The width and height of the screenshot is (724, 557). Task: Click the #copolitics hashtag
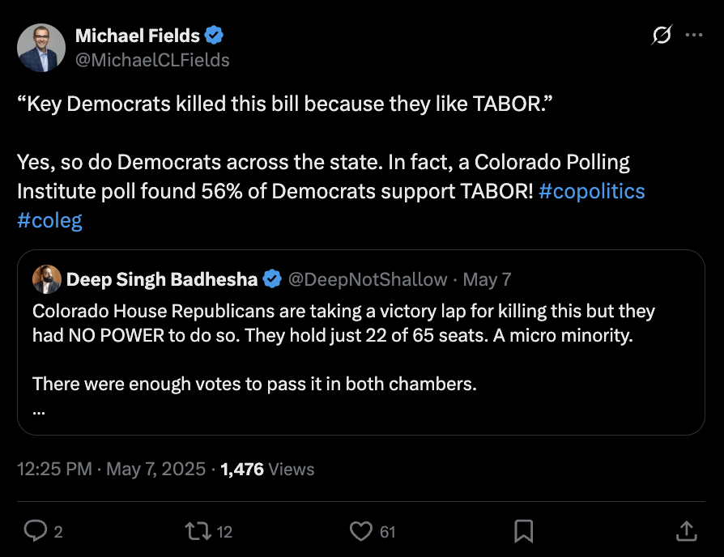pyautogui.click(x=591, y=190)
